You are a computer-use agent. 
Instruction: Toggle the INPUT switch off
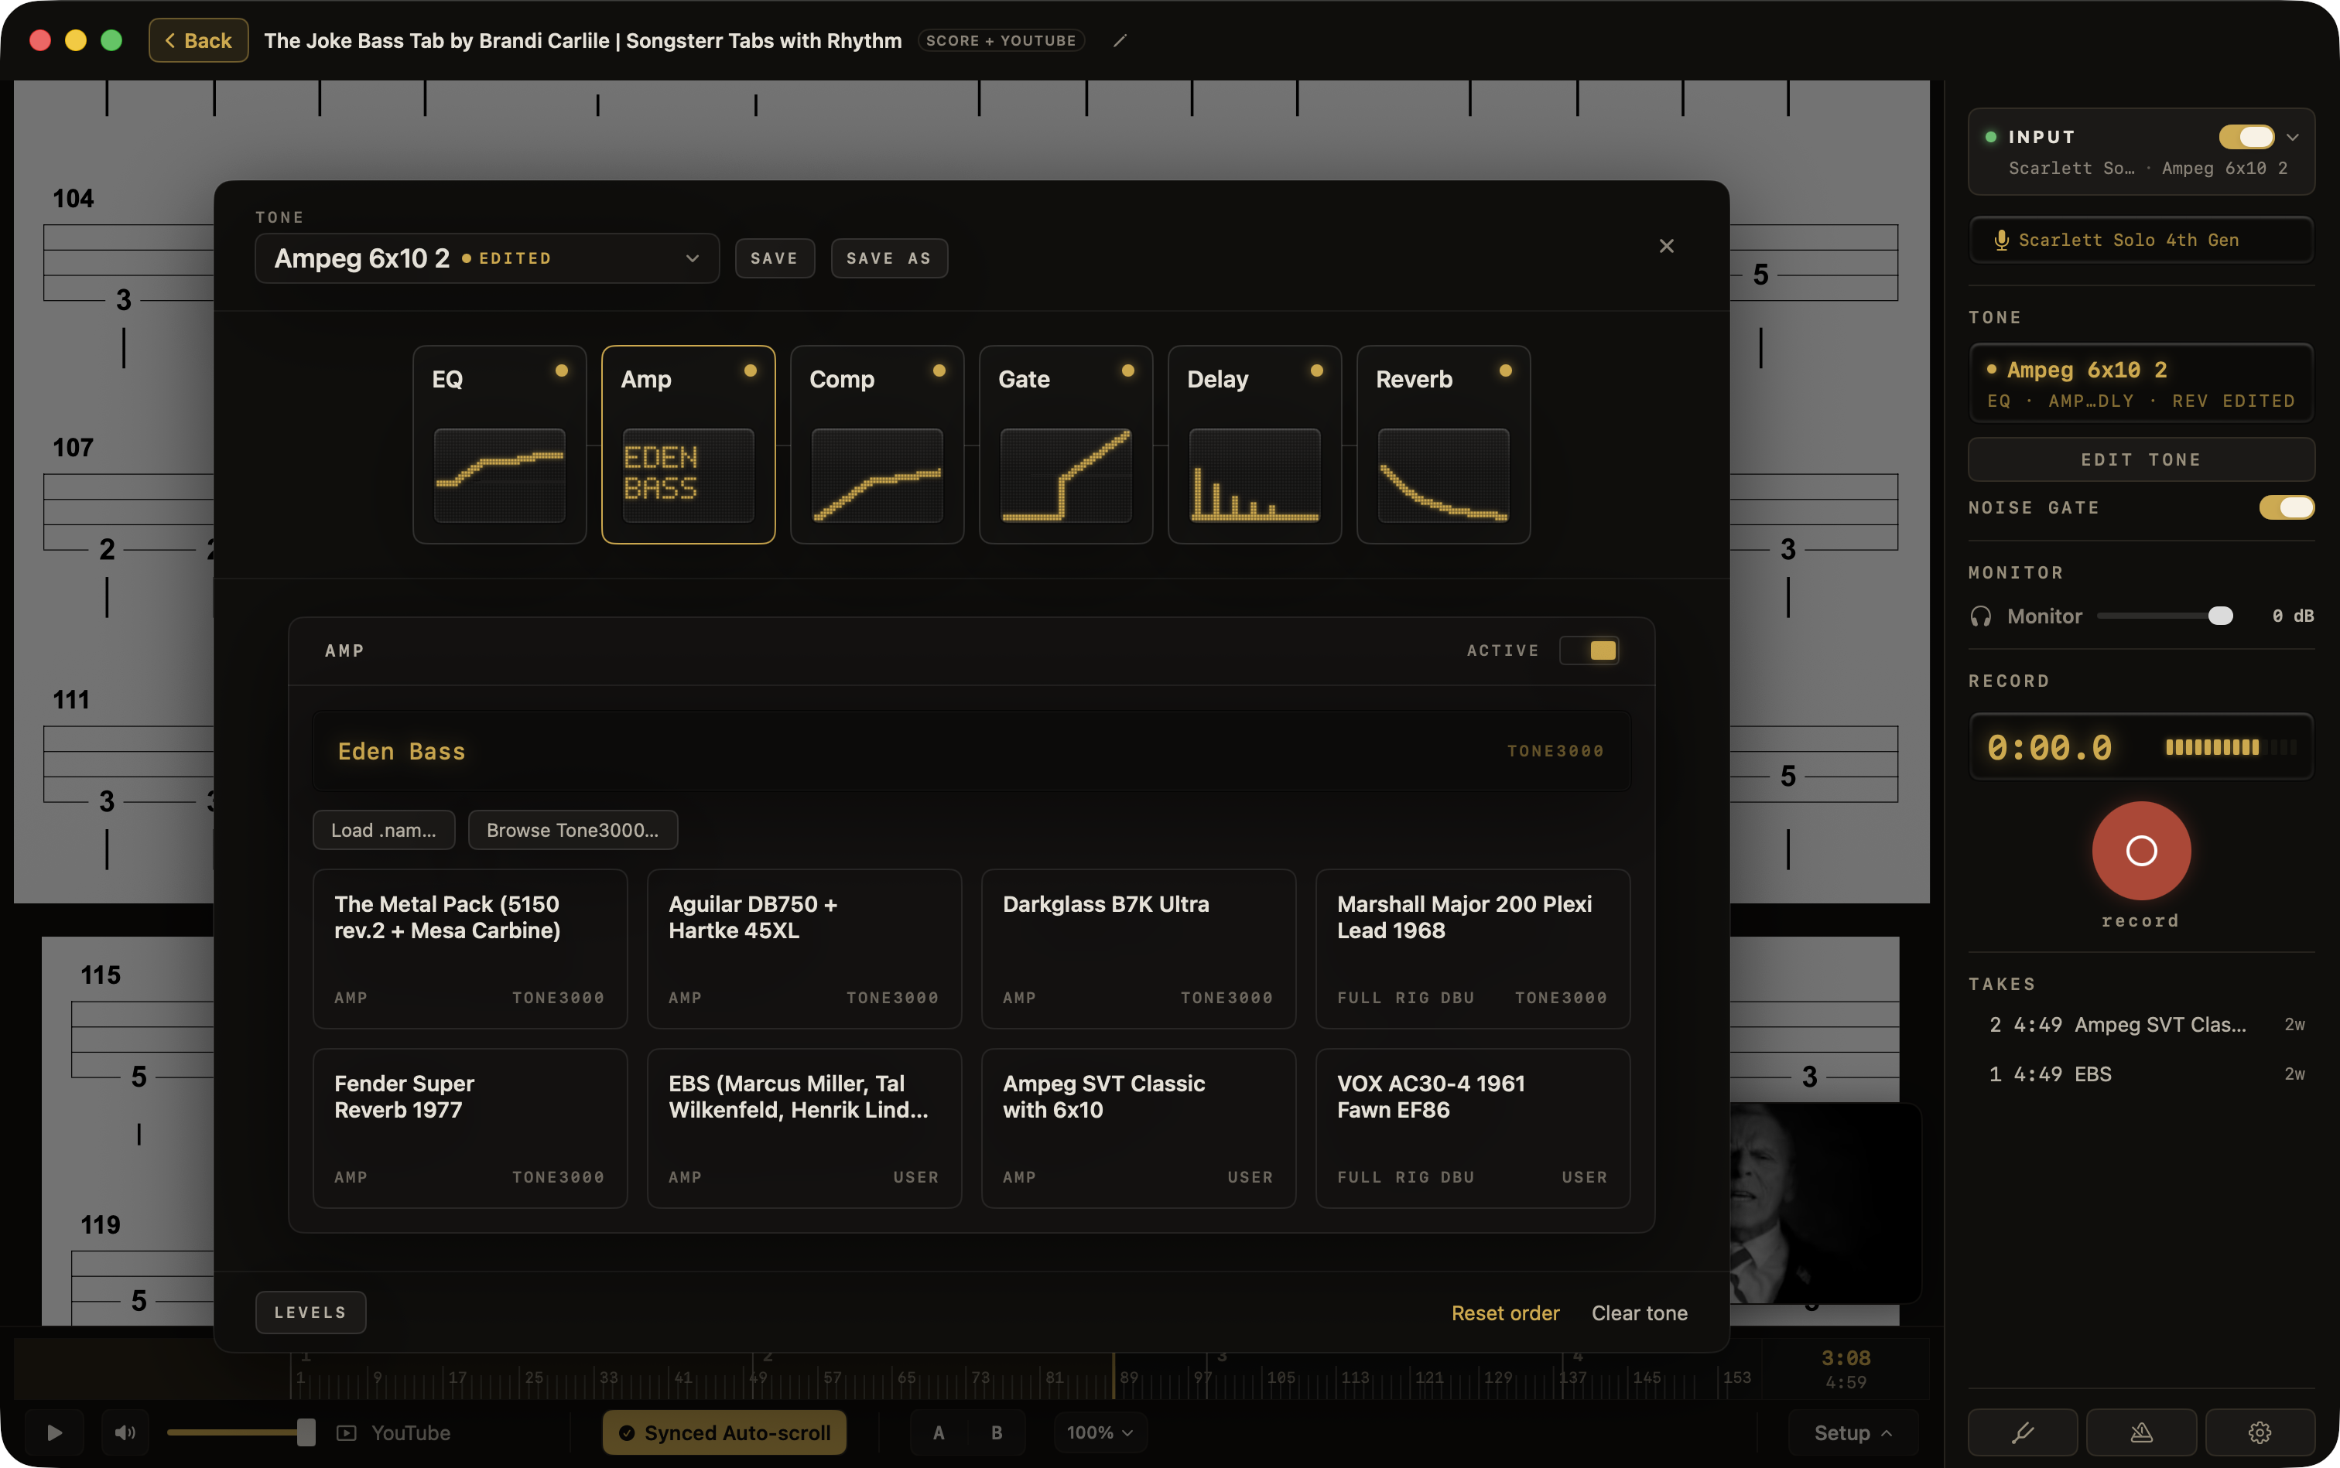coord(2246,137)
